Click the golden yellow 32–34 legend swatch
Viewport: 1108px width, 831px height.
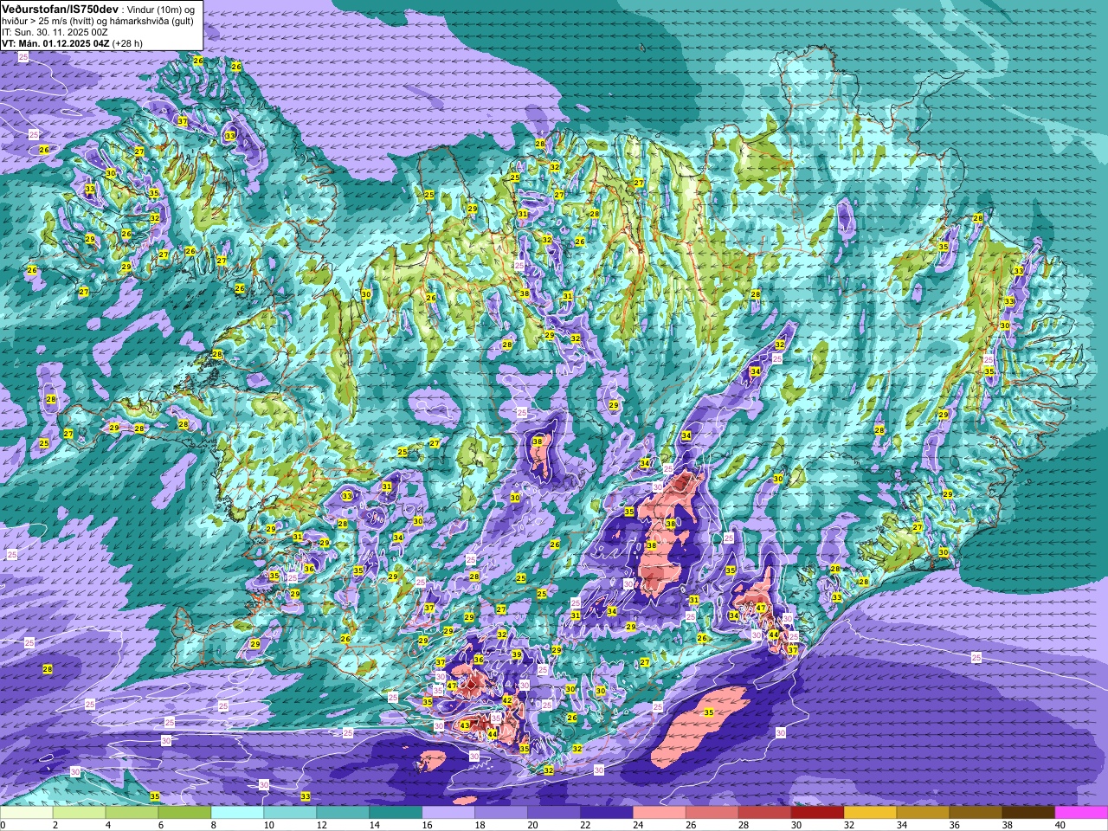pos(871,813)
